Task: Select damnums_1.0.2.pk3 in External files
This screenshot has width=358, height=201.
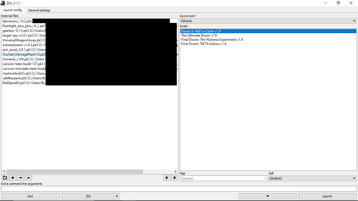Action: click(x=89, y=21)
